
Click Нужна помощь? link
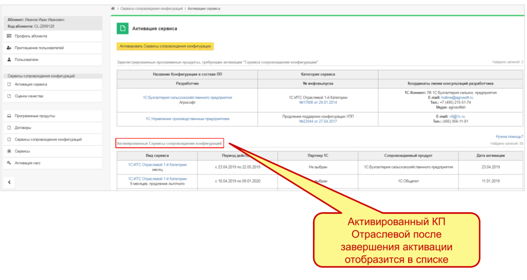pyautogui.click(x=509, y=137)
